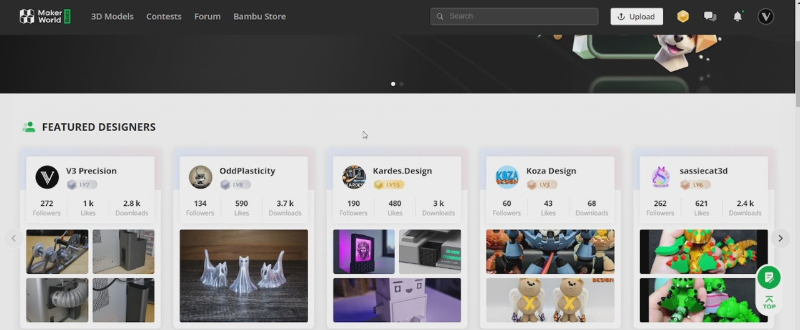
Task: Show previous featured designers with left arrow
Action: (14, 238)
